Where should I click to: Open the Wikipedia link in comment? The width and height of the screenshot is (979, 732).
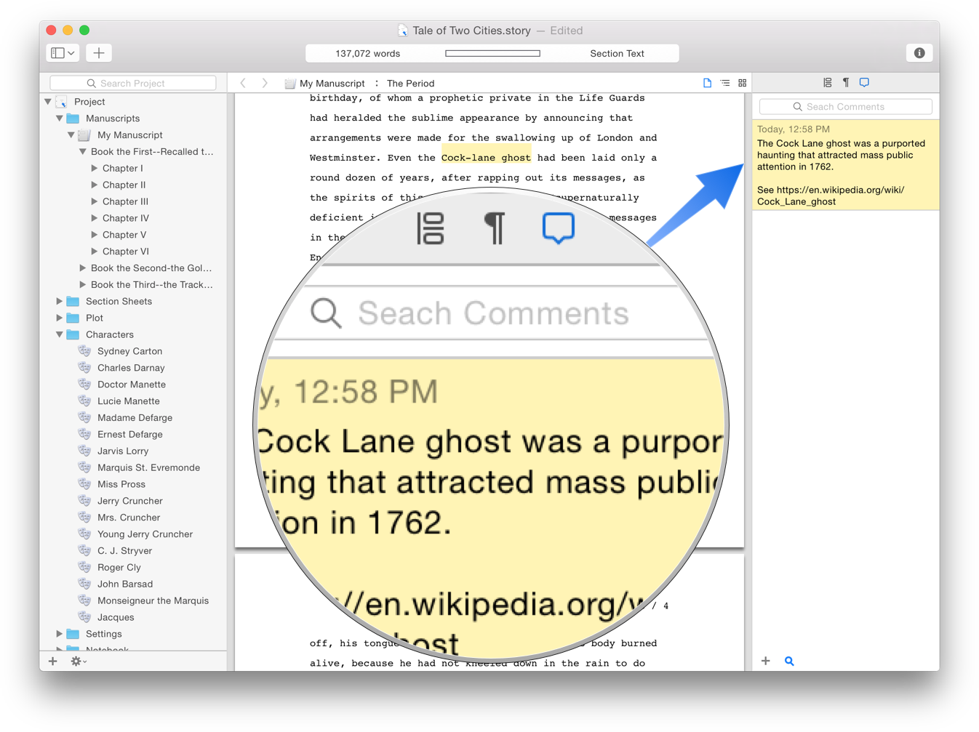831,196
